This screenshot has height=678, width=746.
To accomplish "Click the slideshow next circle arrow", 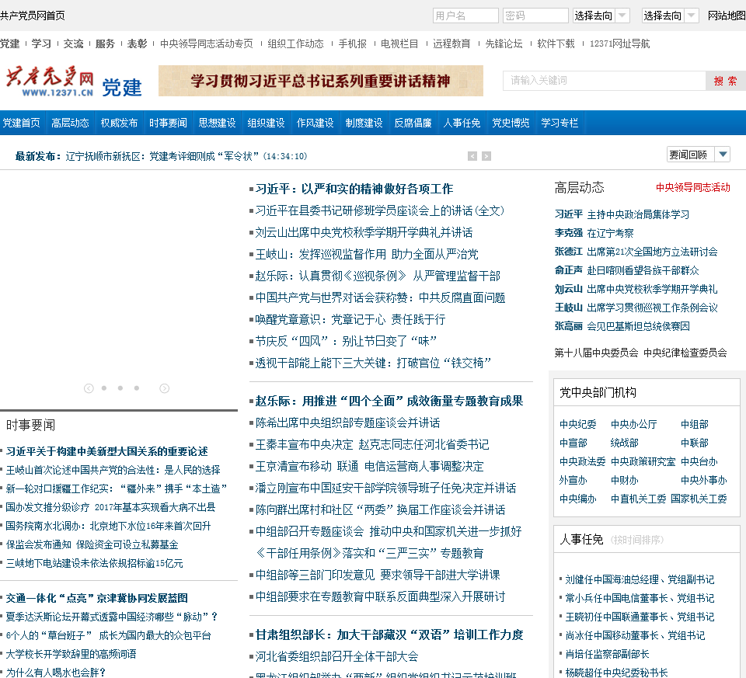I will click(x=164, y=388).
